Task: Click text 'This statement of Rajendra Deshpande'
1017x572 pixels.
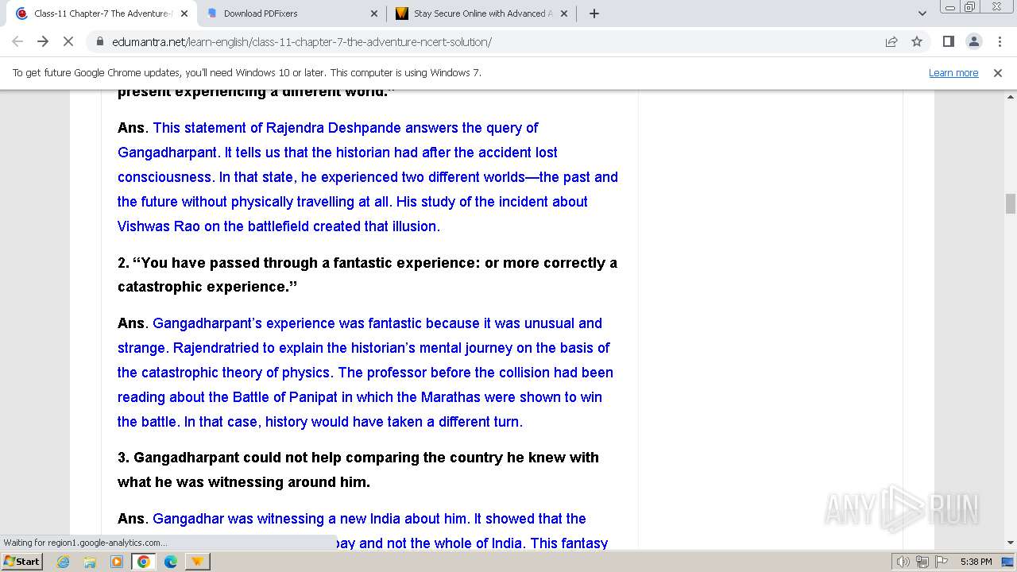Action: point(277,128)
